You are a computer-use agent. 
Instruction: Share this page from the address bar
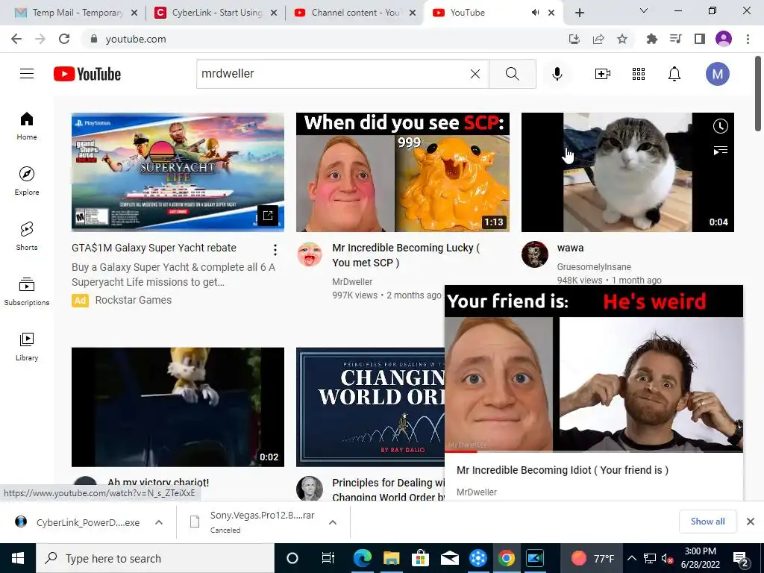click(x=598, y=39)
